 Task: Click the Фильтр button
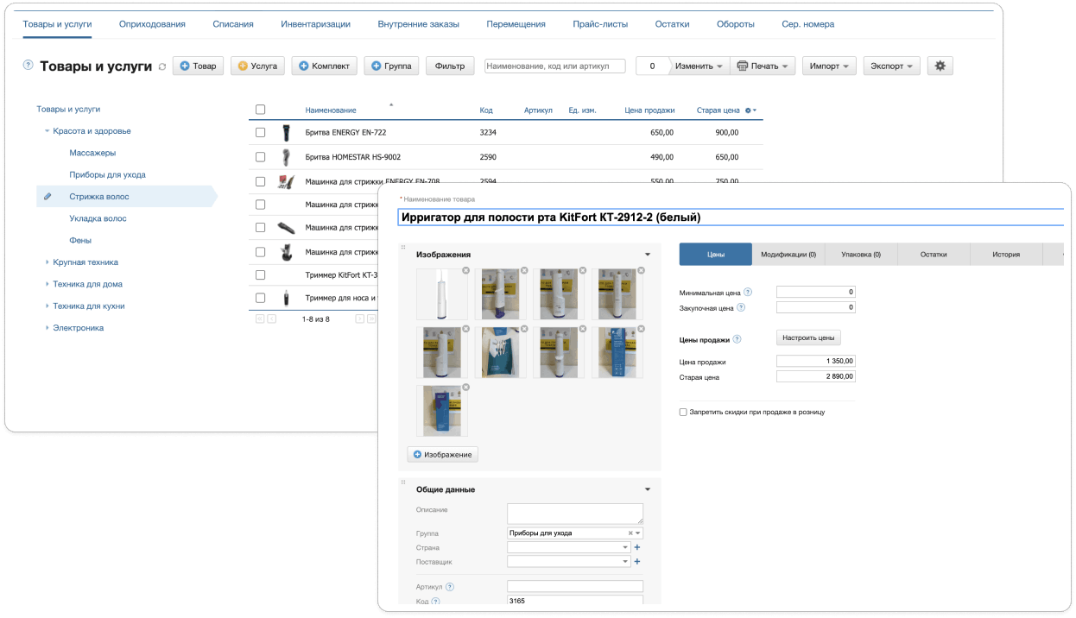[x=450, y=66]
